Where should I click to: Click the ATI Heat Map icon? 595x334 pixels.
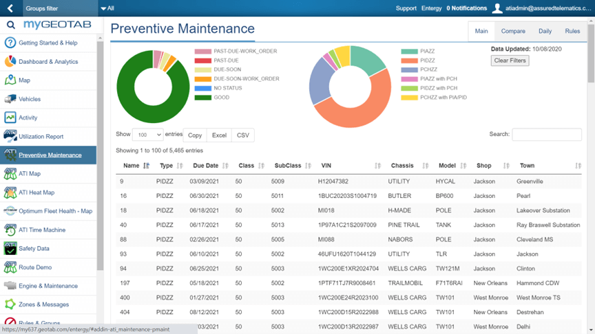point(10,192)
